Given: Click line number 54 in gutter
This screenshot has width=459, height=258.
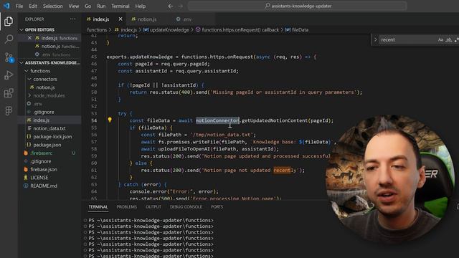Looking at the screenshot, I should tap(94, 120).
